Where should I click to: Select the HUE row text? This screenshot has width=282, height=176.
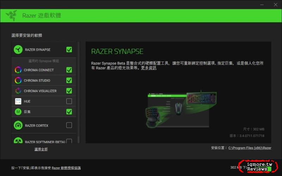coord(27,101)
